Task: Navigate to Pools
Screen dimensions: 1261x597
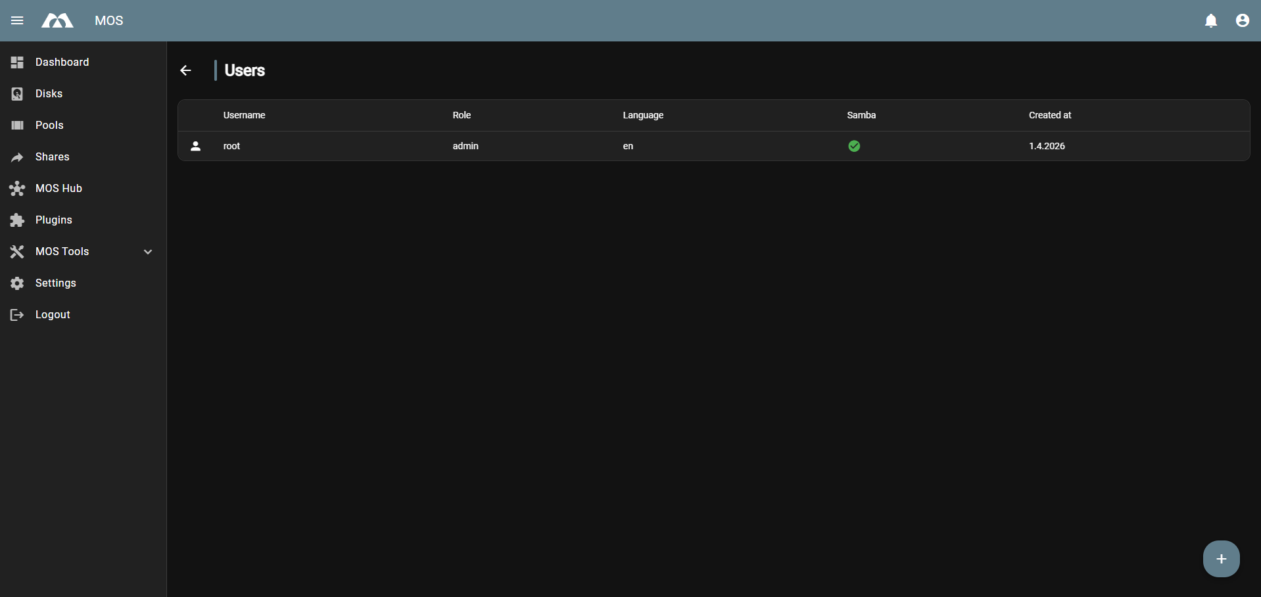Action: click(49, 126)
